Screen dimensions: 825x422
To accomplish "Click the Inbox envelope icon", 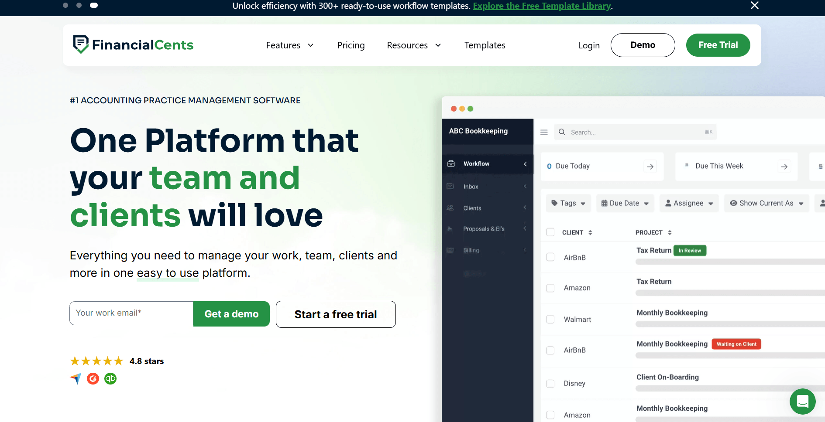I will click(x=450, y=186).
